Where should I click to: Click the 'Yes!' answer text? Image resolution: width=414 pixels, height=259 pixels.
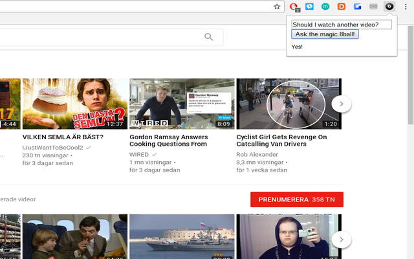[297, 47]
